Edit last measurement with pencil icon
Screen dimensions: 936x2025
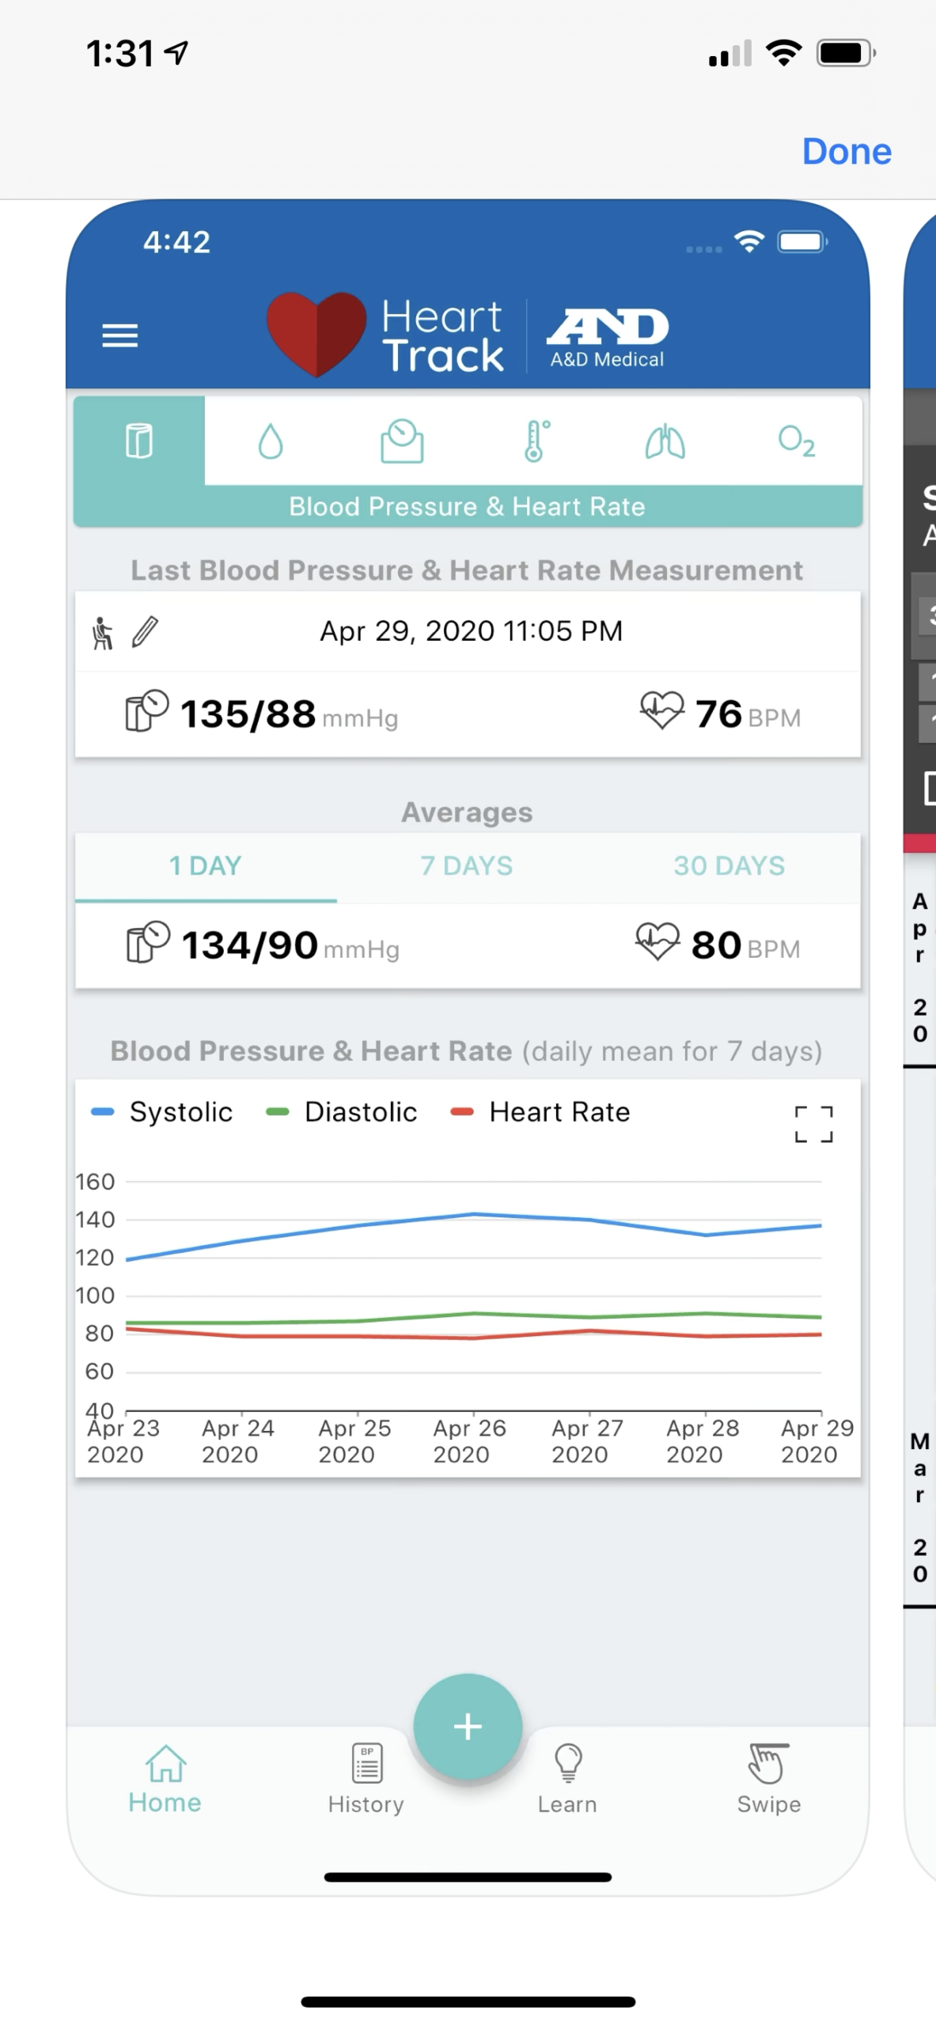pos(146,633)
